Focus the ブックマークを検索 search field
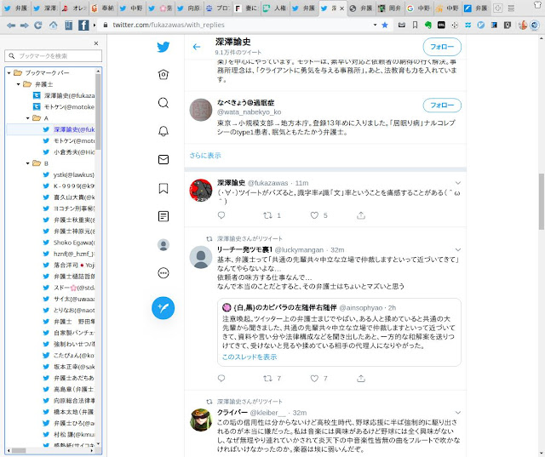Viewport: 545px width, 457px height. click(53, 55)
